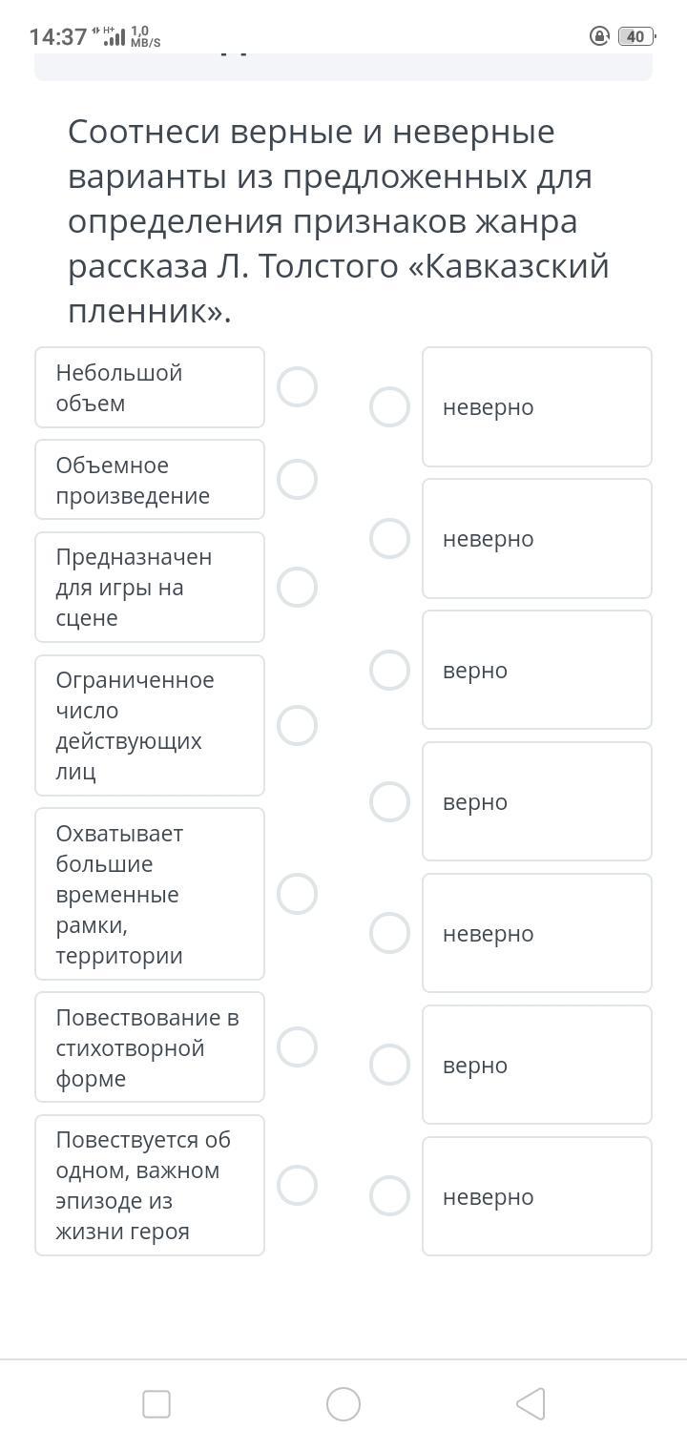Tap the last "верно" answer card
Image resolution: width=687 pixels, height=1450 pixels.
537,1065
